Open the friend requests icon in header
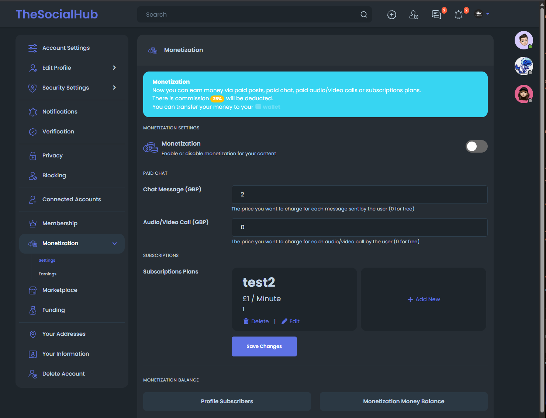 pyautogui.click(x=414, y=15)
